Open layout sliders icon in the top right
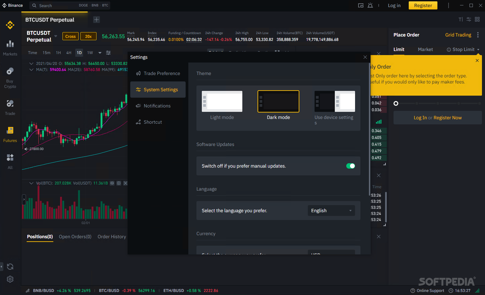Screen dimensions: 485x295 469,19
